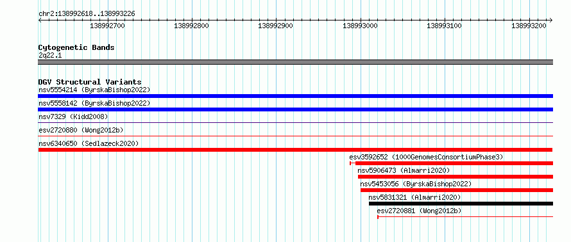Click the right arrowhead of the ruler
This screenshot has width=571, height=242.
(551, 20)
